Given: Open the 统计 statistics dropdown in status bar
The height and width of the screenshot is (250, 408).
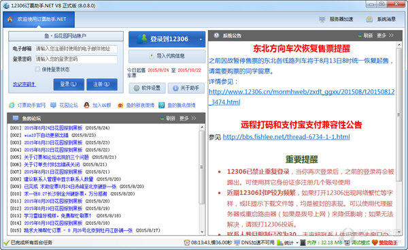Looking at the screenshot, I should pyautogui.click(x=288, y=243).
